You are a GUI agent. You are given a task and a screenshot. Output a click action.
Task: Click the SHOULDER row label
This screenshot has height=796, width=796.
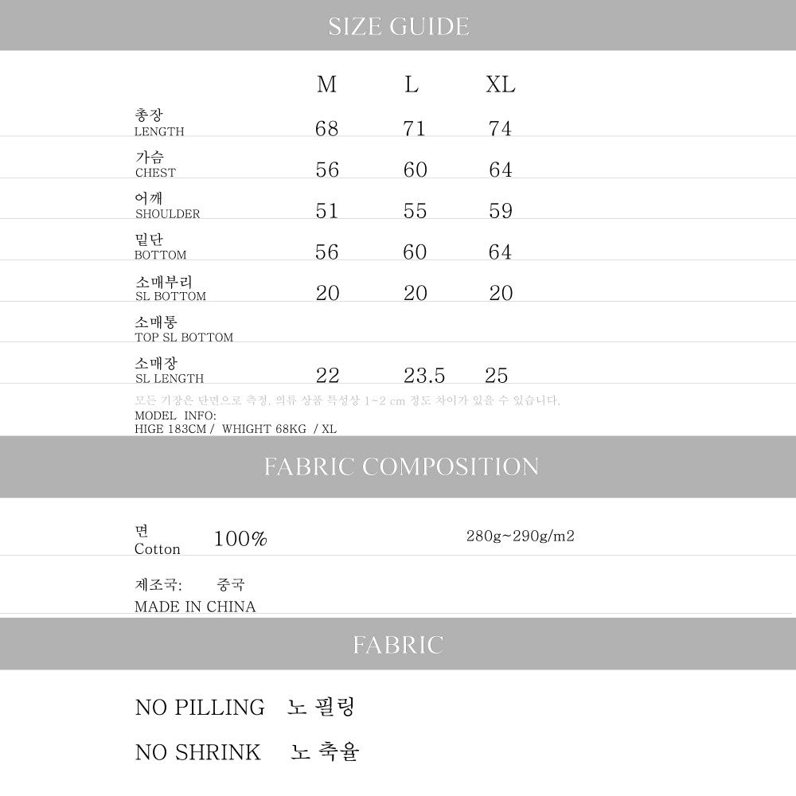pos(167,214)
